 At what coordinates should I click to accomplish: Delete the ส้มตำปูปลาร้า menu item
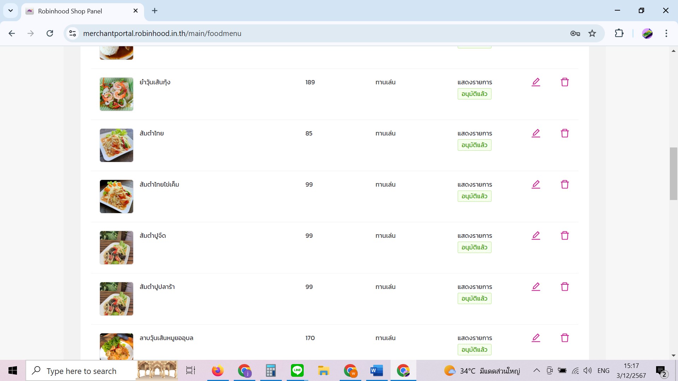565,287
